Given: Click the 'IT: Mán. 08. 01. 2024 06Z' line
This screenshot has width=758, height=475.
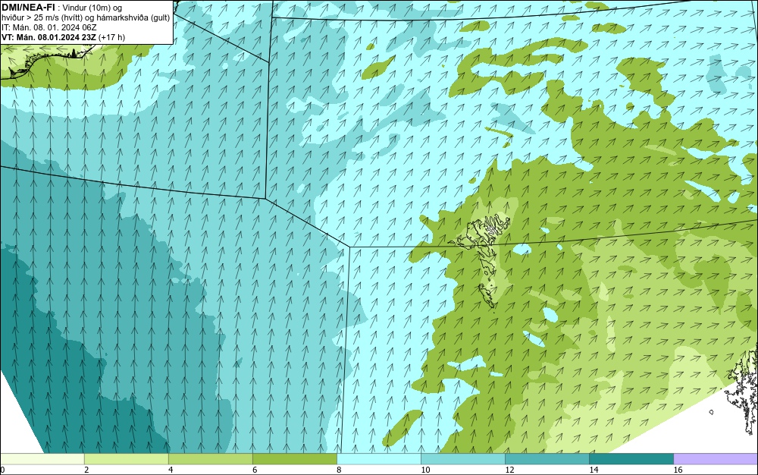Looking at the screenshot, I should coord(49,27).
